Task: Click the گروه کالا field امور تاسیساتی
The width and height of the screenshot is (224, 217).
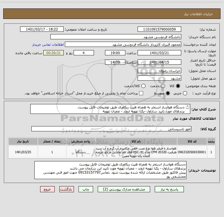Action: pyautogui.click(x=111, y=129)
